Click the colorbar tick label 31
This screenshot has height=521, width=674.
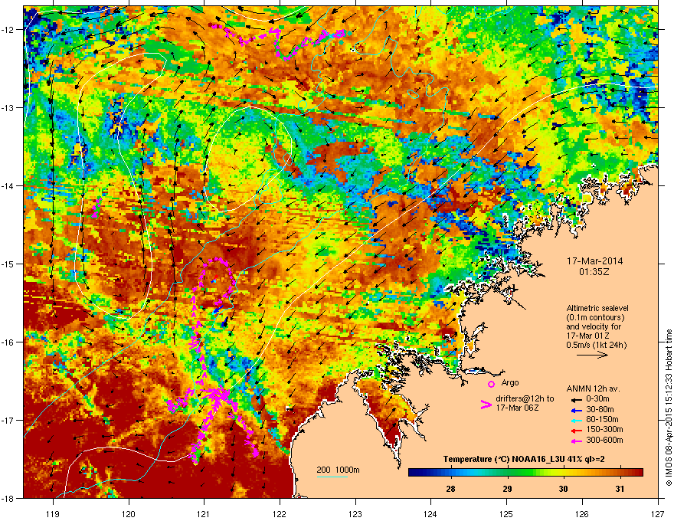[x=620, y=489]
